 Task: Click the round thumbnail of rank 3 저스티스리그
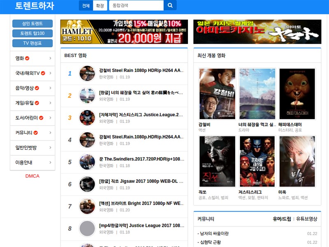point(87,118)
